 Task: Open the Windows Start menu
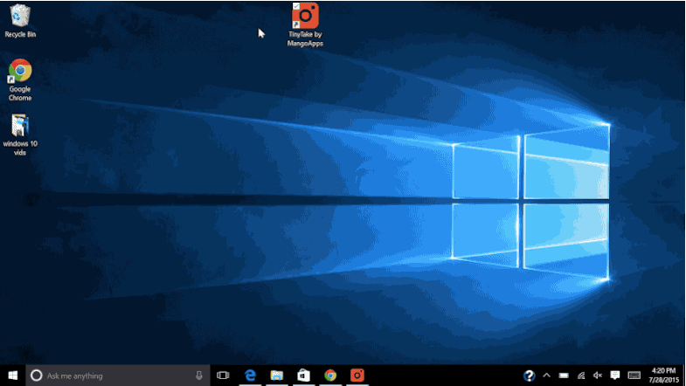(13, 376)
